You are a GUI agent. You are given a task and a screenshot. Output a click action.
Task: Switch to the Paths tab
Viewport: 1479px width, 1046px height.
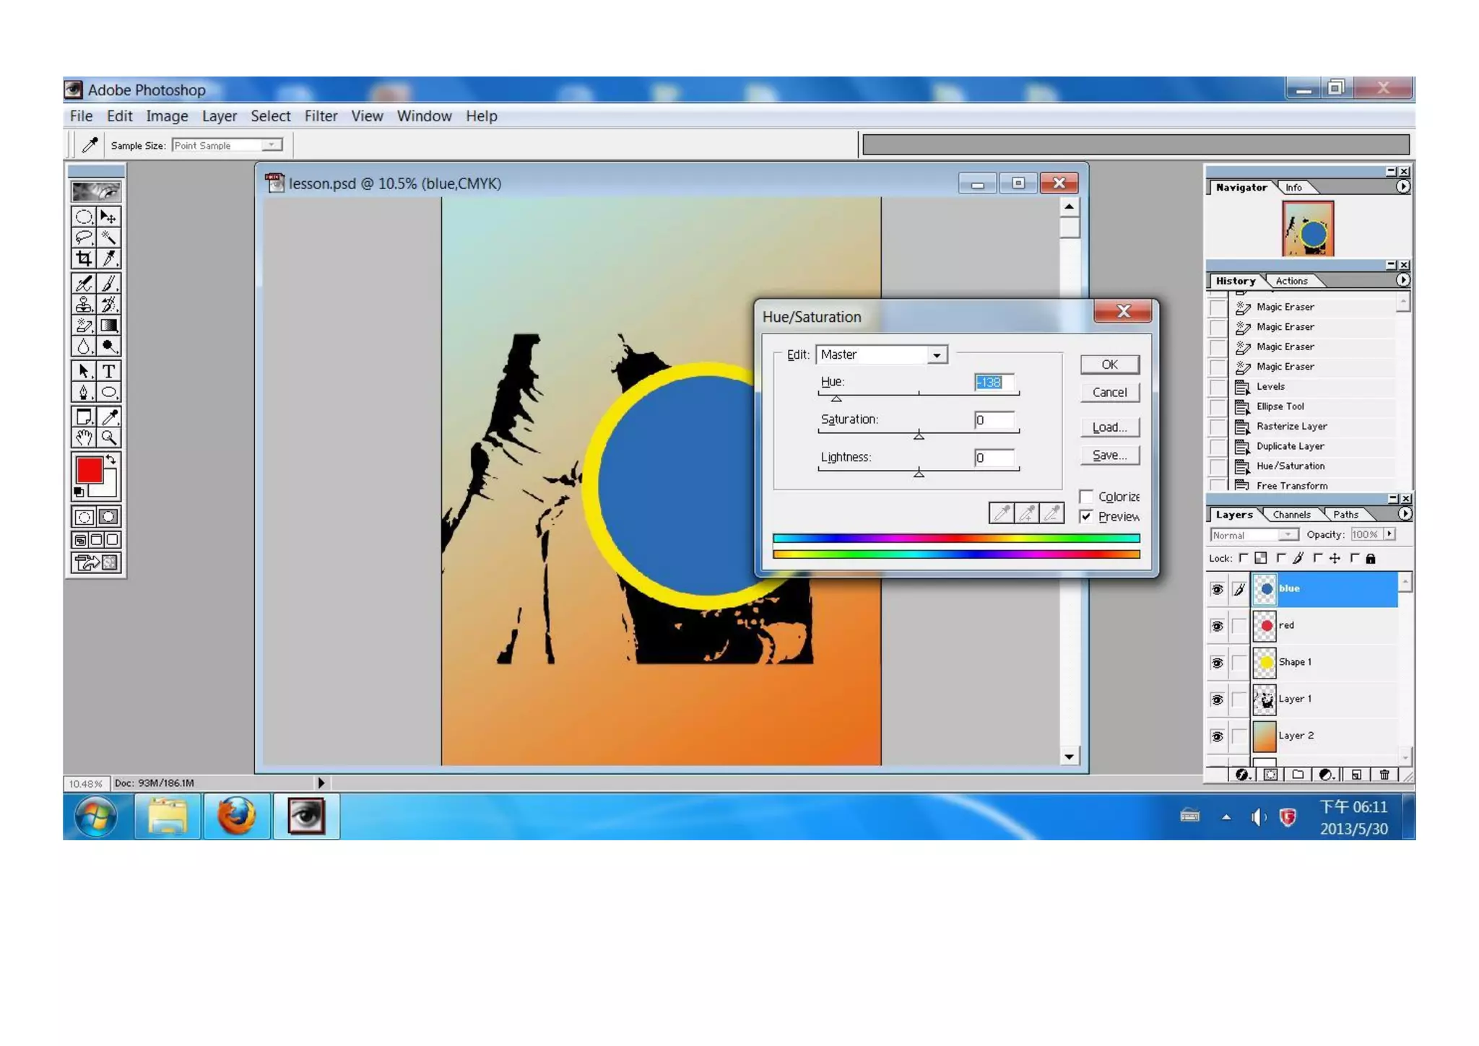click(x=1345, y=515)
